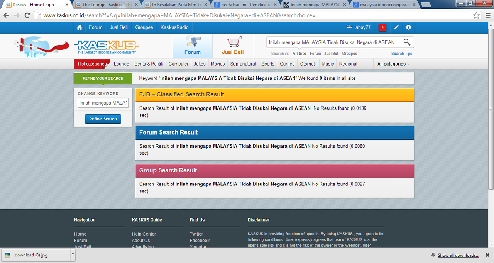Click the Forum section icon tile
Viewport: 494px width, 263px height.
click(192, 46)
